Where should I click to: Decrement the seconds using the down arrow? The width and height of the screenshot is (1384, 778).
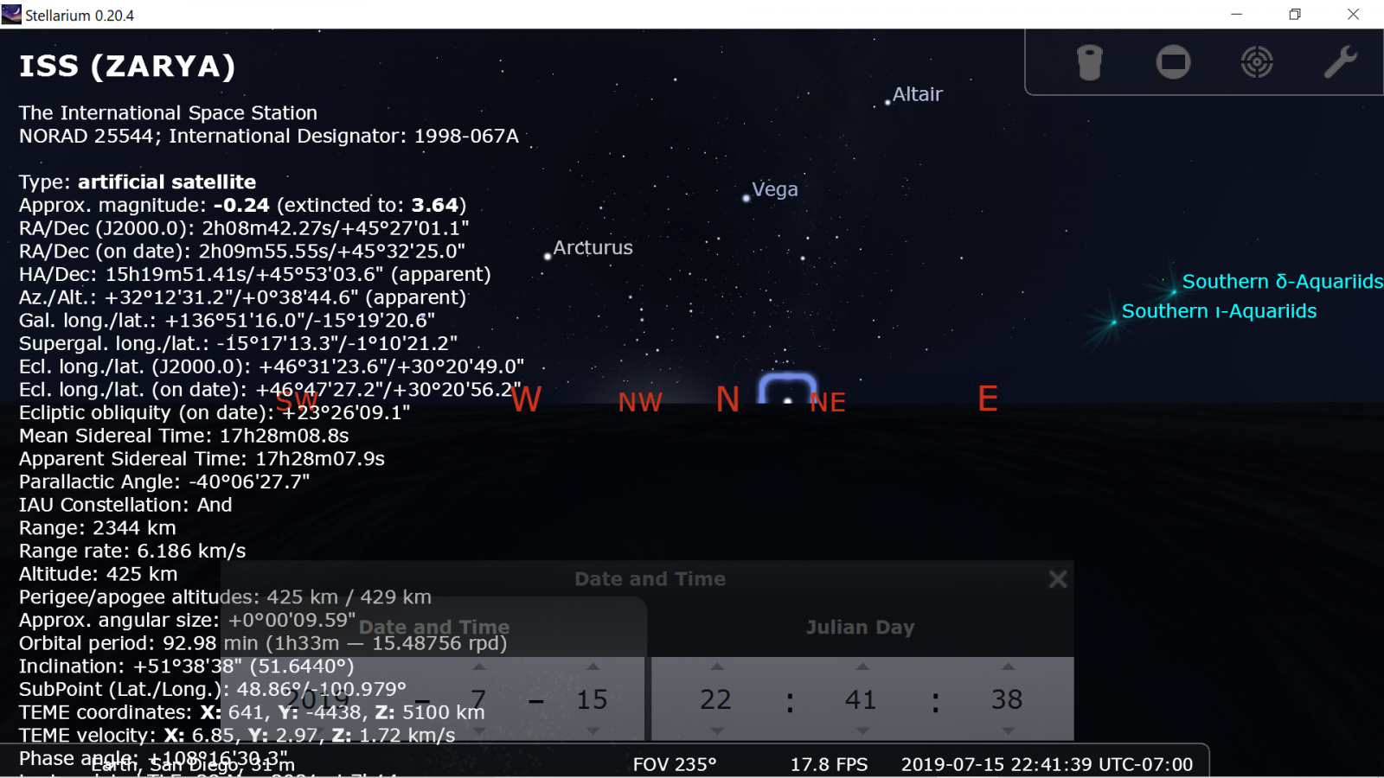[1008, 730]
